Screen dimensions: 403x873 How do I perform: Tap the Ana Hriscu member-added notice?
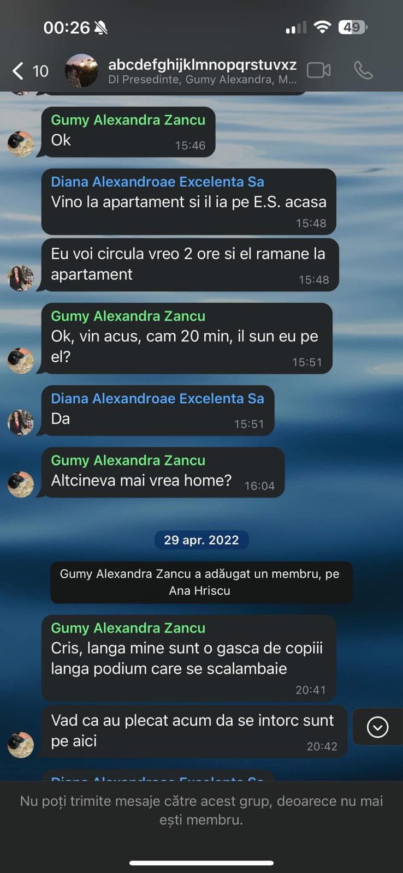pyautogui.click(x=200, y=582)
